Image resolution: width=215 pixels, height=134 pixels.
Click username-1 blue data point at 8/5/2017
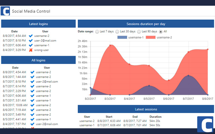pyautogui.click(x=149, y=86)
